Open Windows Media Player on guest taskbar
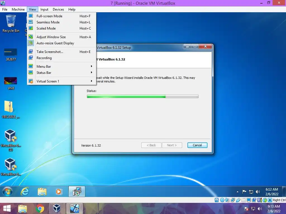This screenshot has height=214, width=286. 59,191
